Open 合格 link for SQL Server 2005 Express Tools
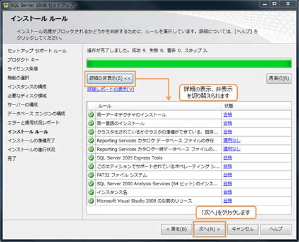299x242 pixels. [228, 158]
